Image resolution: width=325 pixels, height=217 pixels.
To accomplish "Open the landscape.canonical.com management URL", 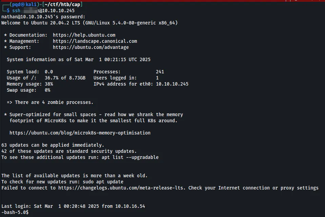I will 95,41.
